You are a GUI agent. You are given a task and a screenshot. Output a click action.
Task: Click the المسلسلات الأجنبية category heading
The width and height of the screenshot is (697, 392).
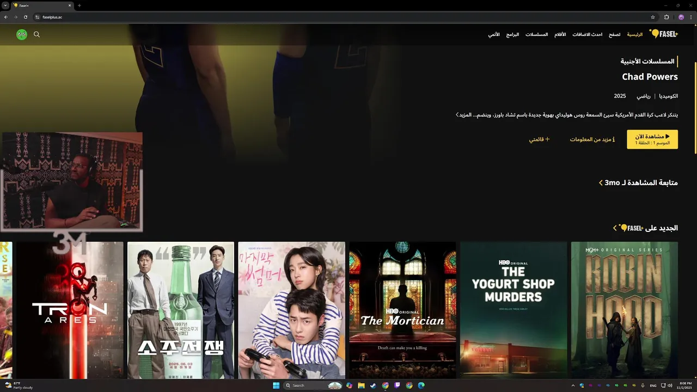647,62
